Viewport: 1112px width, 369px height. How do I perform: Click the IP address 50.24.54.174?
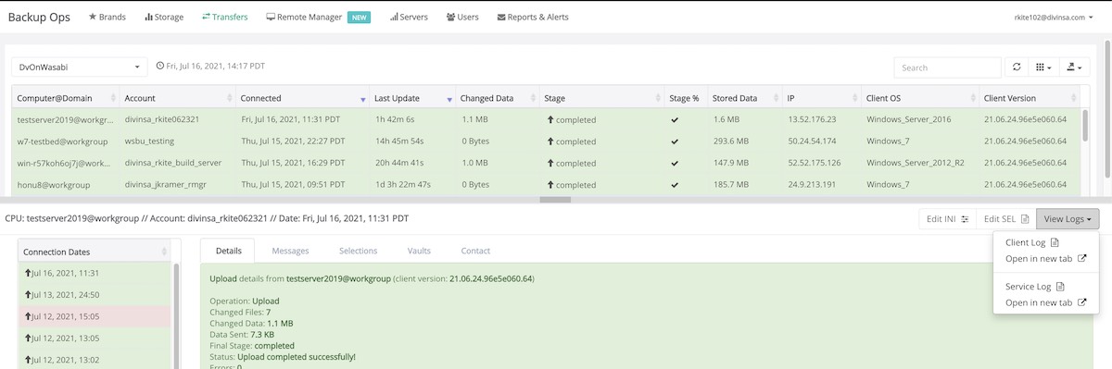click(x=812, y=141)
